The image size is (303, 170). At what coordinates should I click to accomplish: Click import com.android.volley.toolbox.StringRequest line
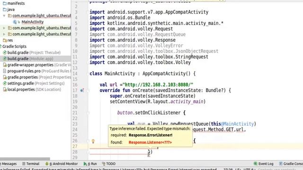click(x=149, y=57)
